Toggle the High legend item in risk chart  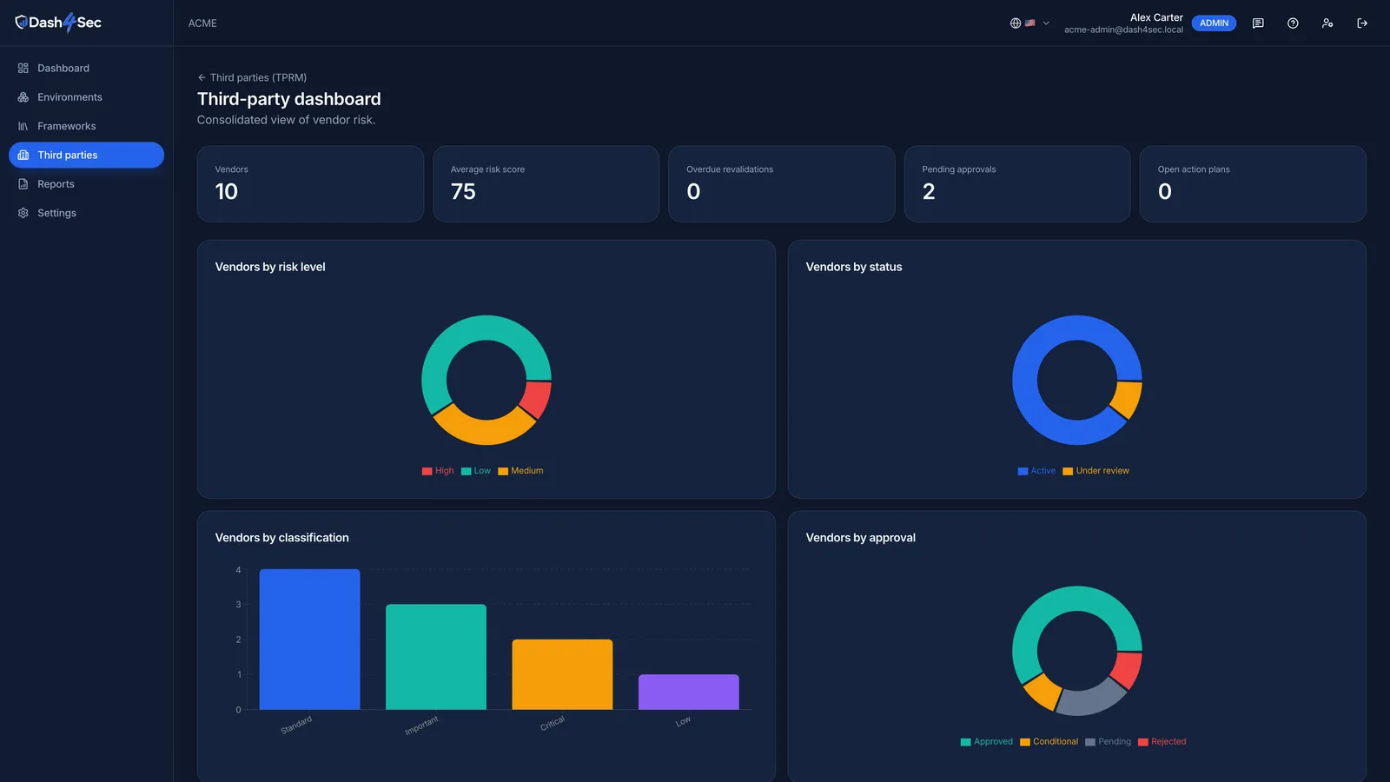[x=438, y=471]
